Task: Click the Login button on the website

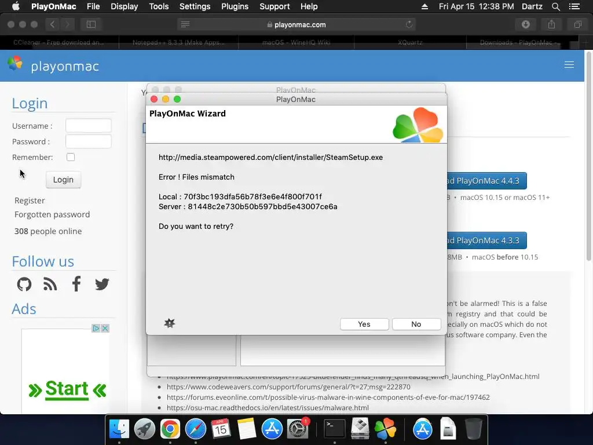Action: pos(63,180)
